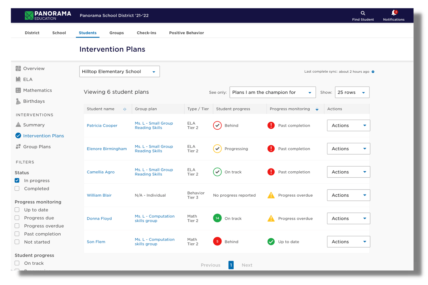Image resolution: width=428 pixels, height=285 pixels.
Task: Click the sync info tooltip icon
Action: click(373, 71)
